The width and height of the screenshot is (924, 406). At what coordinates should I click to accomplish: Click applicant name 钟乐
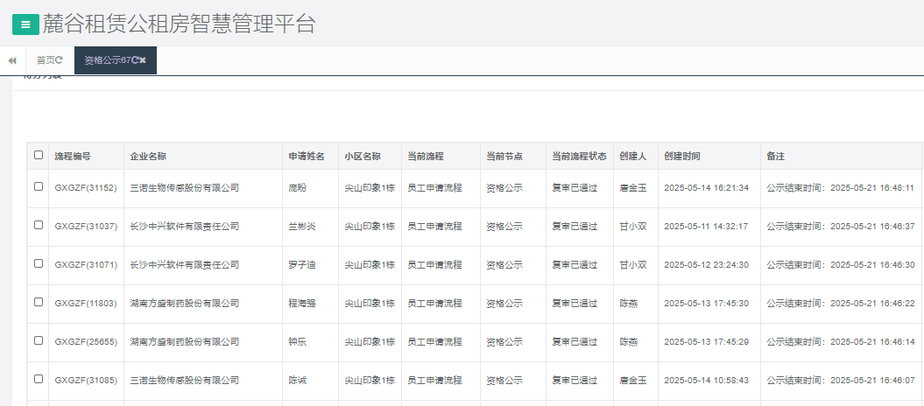click(297, 342)
